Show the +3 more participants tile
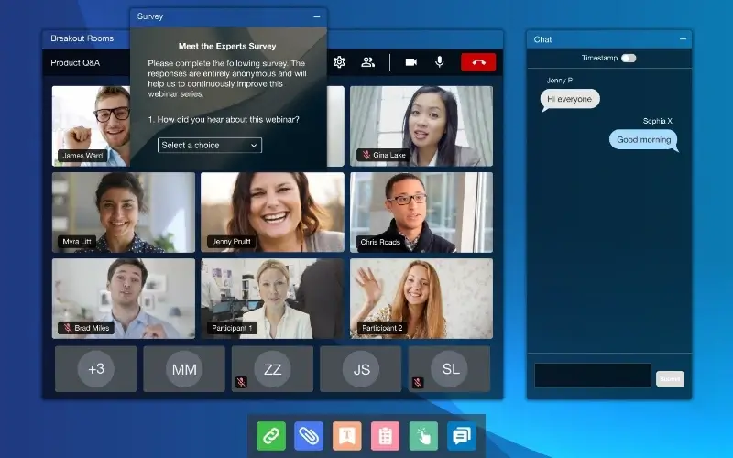The width and height of the screenshot is (733, 458). [96, 369]
